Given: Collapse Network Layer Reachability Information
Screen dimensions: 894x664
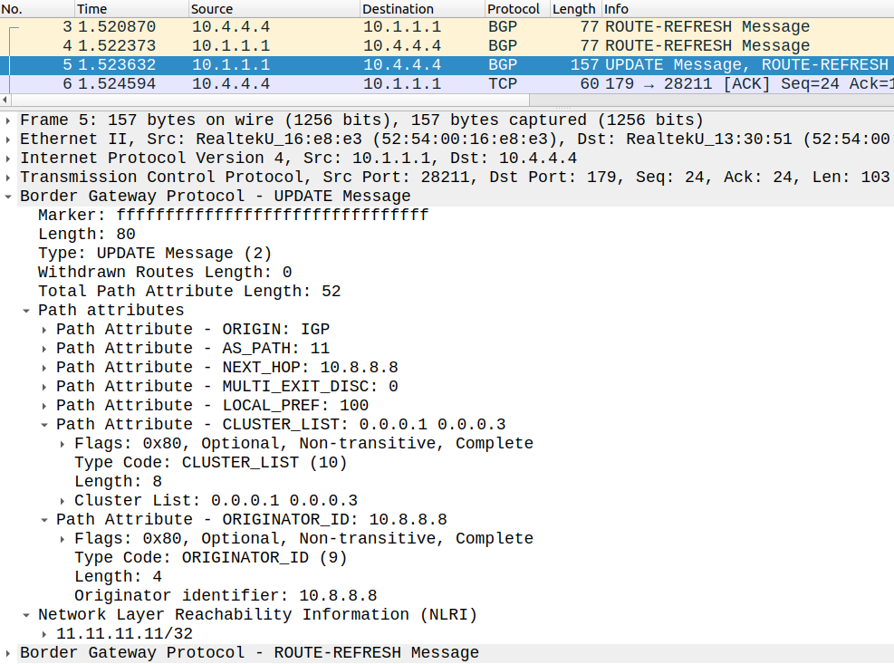Looking at the screenshot, I should [26, 615].
